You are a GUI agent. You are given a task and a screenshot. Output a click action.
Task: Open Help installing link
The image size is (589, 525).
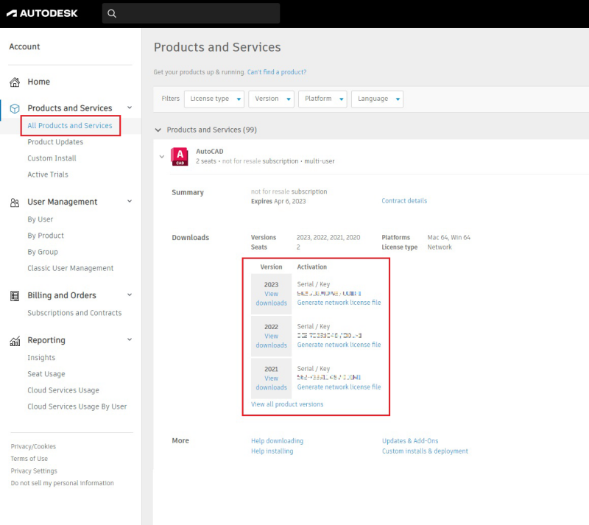click(272, 451)
